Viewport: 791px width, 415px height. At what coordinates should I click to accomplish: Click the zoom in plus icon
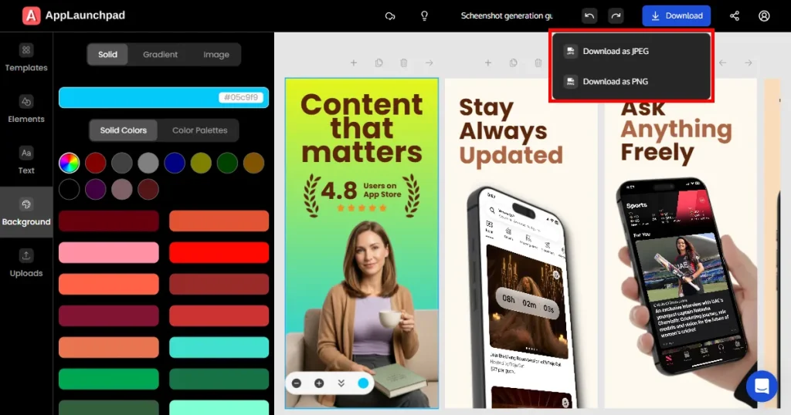[319, 383]
